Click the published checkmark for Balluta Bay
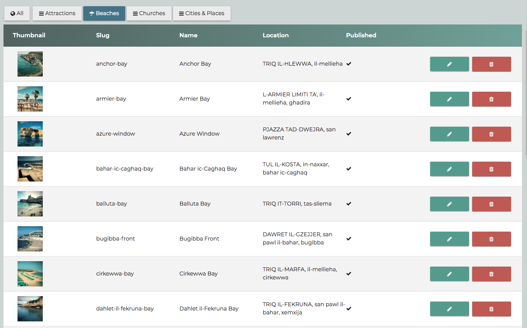This screenshot has width=527, height=328. (x=349, y=204)
